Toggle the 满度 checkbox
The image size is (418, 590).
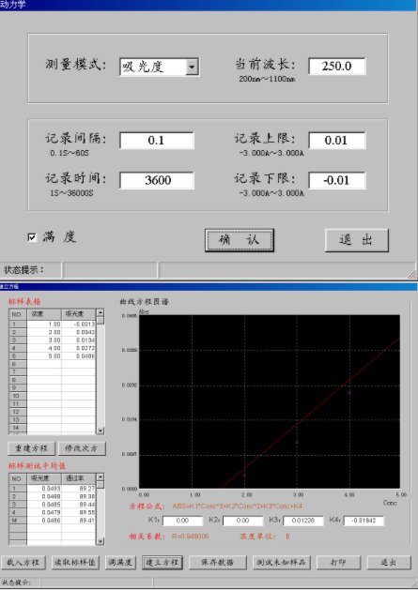32,237
